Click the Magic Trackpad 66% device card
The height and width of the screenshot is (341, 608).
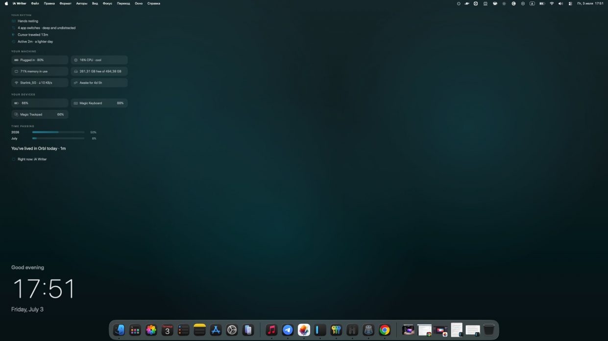pos(40,114)
